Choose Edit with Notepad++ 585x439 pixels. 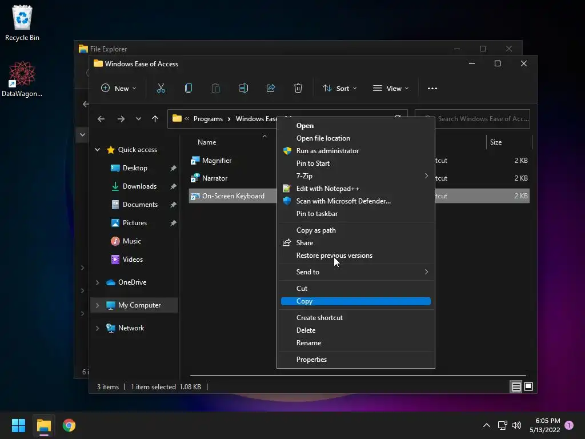tap(356, 189)
